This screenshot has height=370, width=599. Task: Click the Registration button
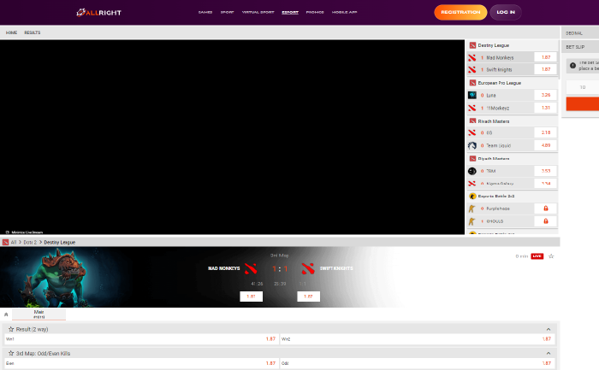460,12
